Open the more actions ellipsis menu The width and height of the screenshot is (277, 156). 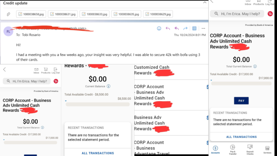click(x=204, y=29)
